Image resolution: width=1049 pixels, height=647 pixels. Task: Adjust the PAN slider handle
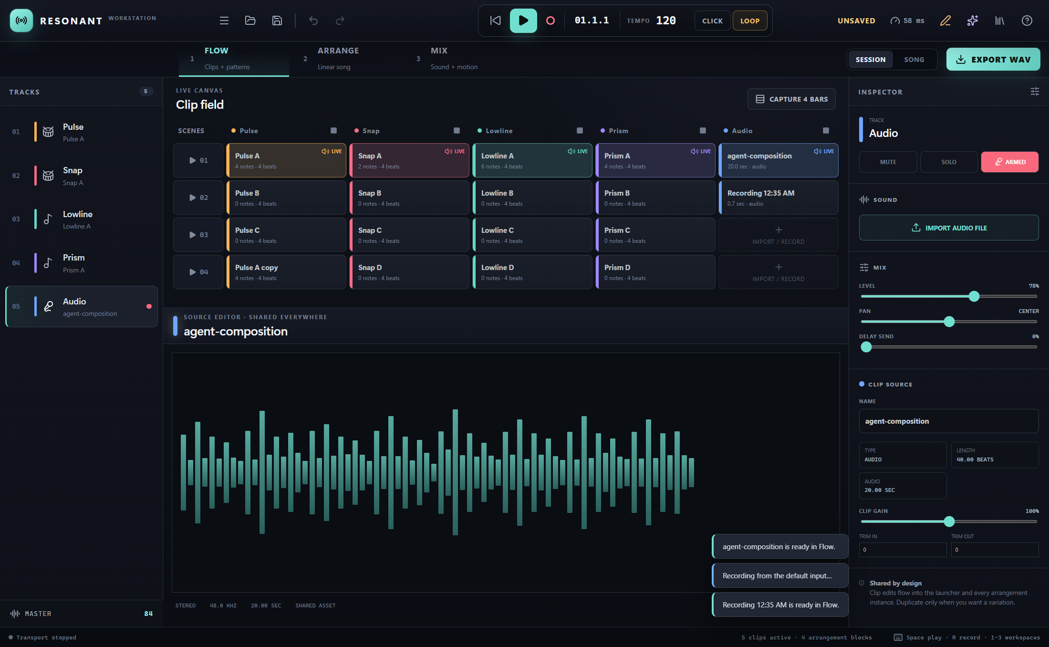coord(949,322)
